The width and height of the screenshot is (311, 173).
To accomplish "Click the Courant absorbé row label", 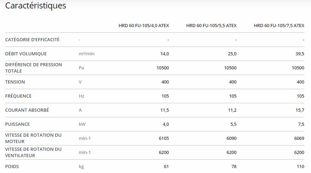I will (x=27, y=110).
